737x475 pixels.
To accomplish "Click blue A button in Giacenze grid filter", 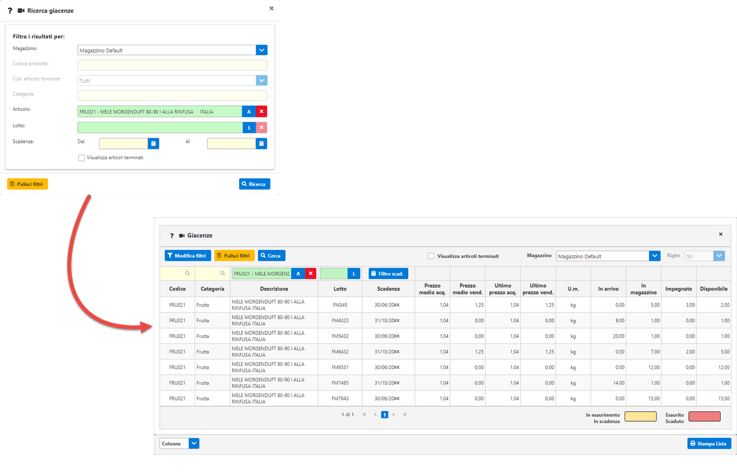I will (298, 274).
